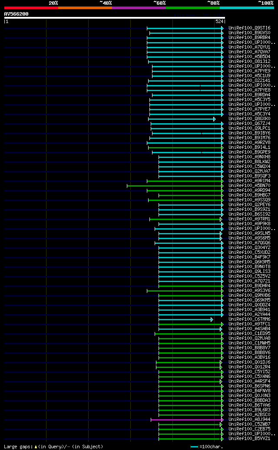Click the orange ~40% identity legend segment

point(85,8)
